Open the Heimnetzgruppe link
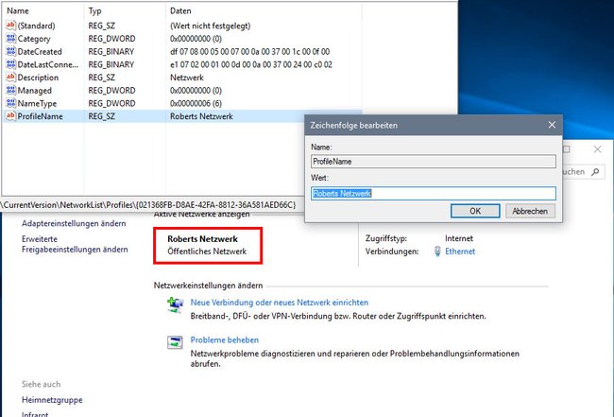Screen dimensions: 614x417 [x=52, y=400]
